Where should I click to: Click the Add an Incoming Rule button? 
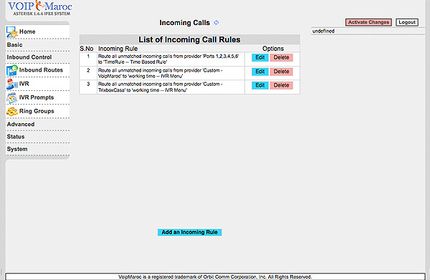click(189, 232)
